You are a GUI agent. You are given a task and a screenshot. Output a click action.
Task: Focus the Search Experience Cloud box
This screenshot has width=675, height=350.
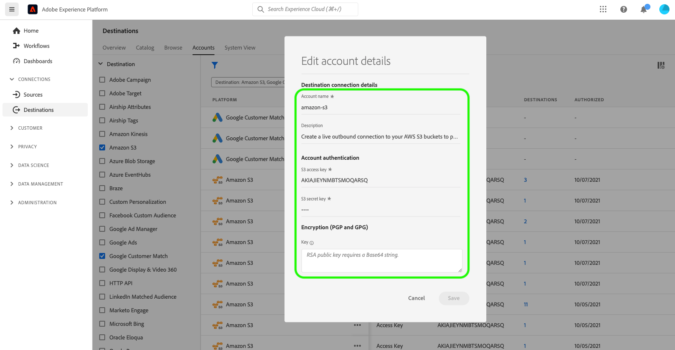pyautogui.click(x=305, y=9)
